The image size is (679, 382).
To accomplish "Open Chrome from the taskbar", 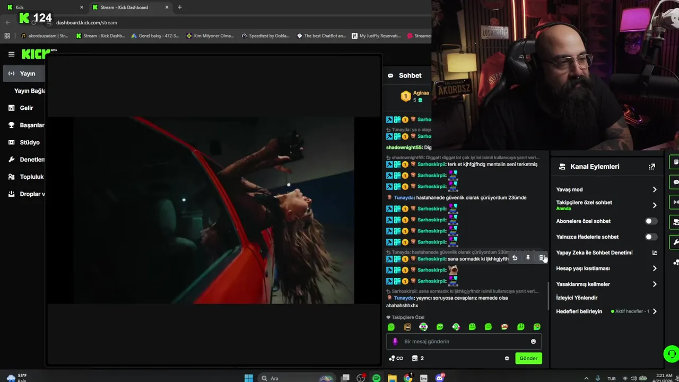I will point(407,378).
